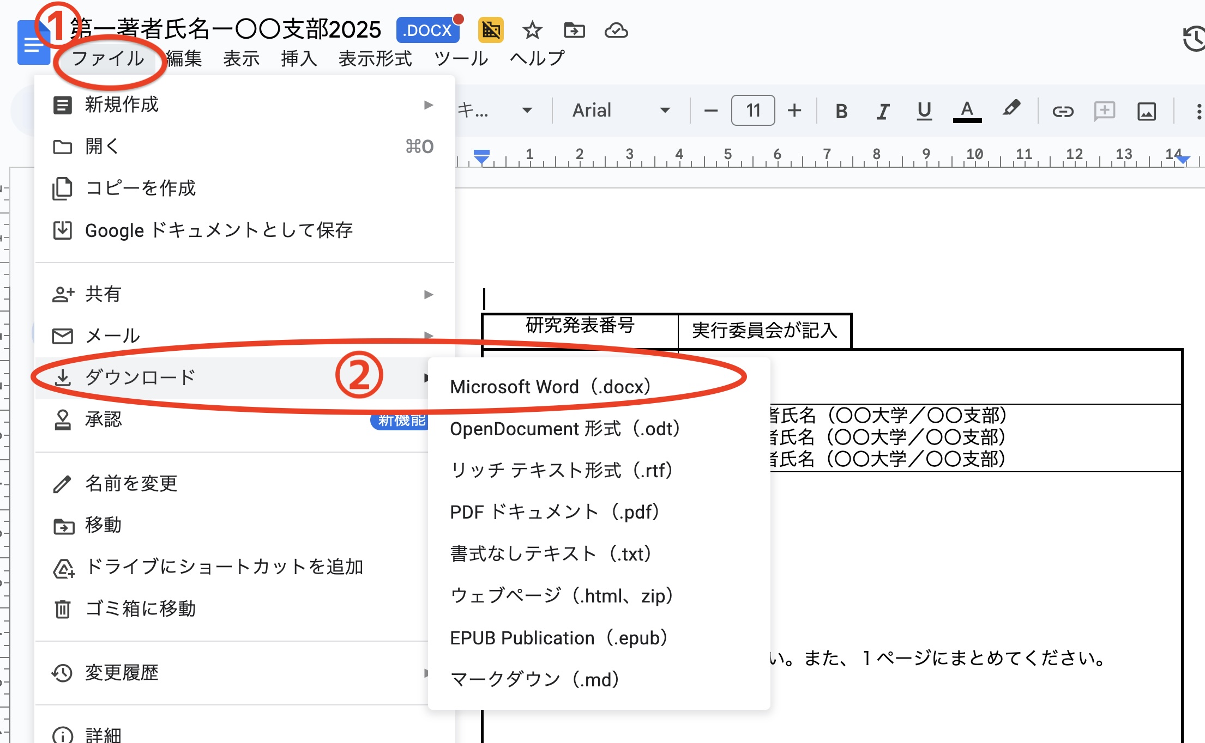Expand the 変更履歴 submenu
Viewport: 1205px width, 743px height.
tap(232, 673)
